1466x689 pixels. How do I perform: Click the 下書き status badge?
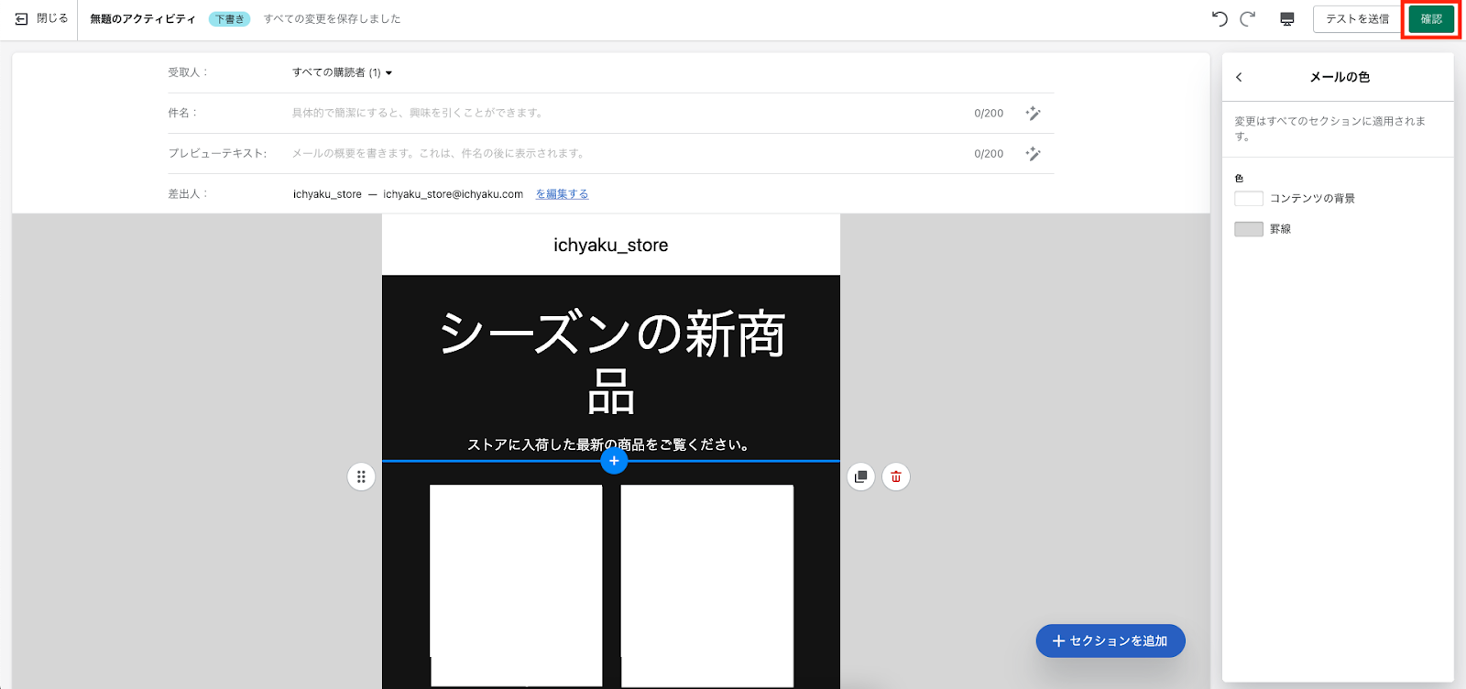tap(229, 19)
